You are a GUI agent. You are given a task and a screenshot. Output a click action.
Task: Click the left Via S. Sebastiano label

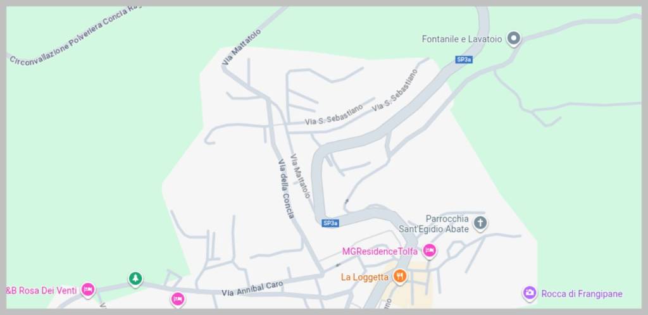pos(334,114)
